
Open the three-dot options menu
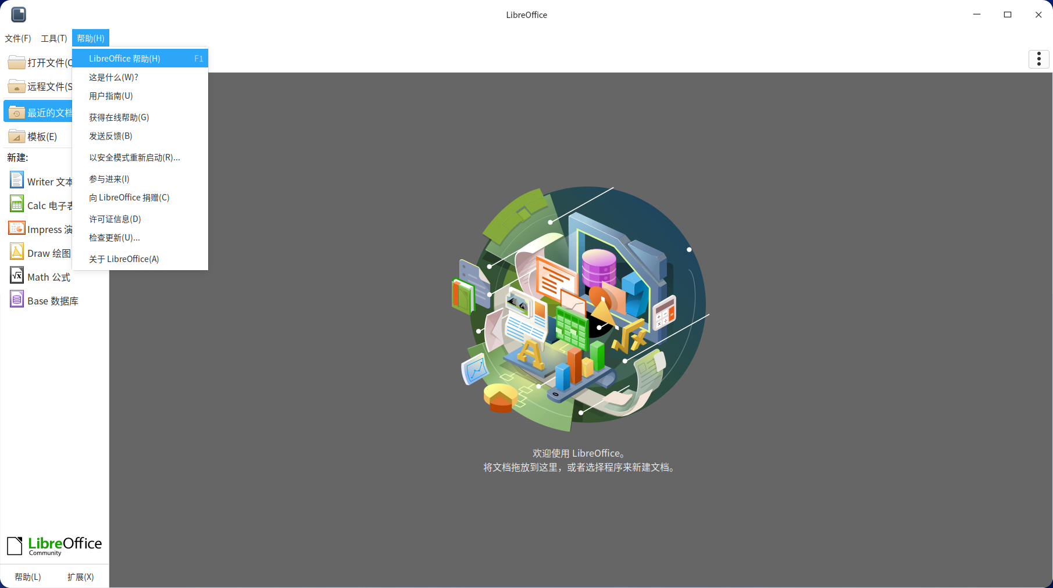coord(1038,59)
